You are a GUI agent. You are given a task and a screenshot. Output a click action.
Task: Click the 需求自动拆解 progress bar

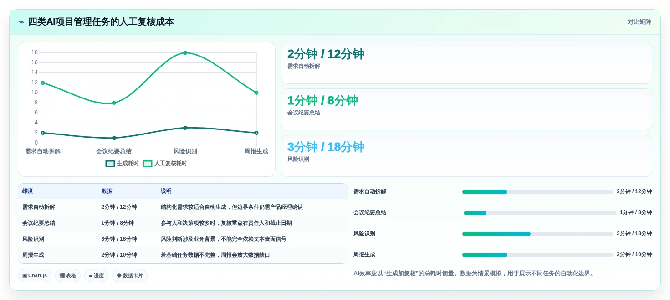click(537, 192)
